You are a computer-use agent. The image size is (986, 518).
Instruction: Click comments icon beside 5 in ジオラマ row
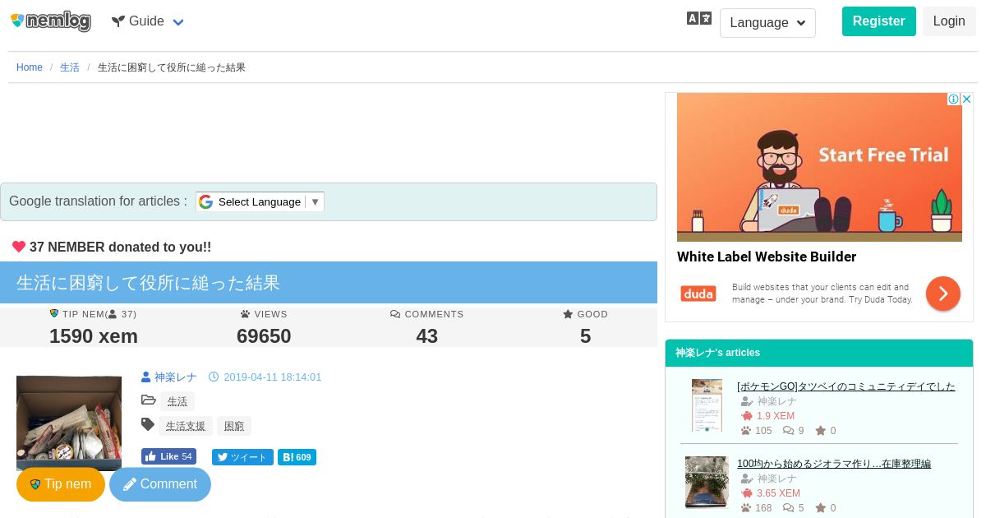pos(788,508)
